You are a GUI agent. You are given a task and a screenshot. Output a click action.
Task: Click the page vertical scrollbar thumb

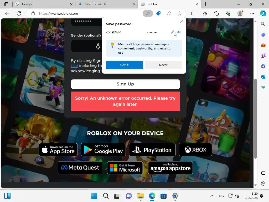pyautogui.click(x=255, y=119)
